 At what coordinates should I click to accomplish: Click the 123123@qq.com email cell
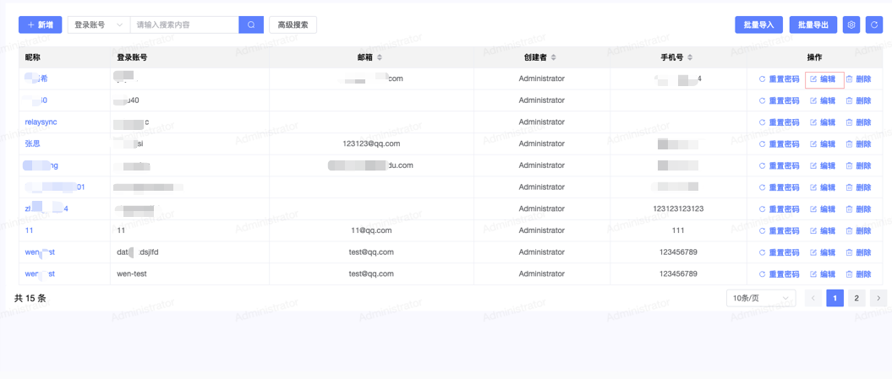point(371,143)
